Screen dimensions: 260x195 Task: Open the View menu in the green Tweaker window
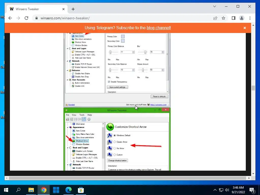pyautogui.click(x=74, y=115)
